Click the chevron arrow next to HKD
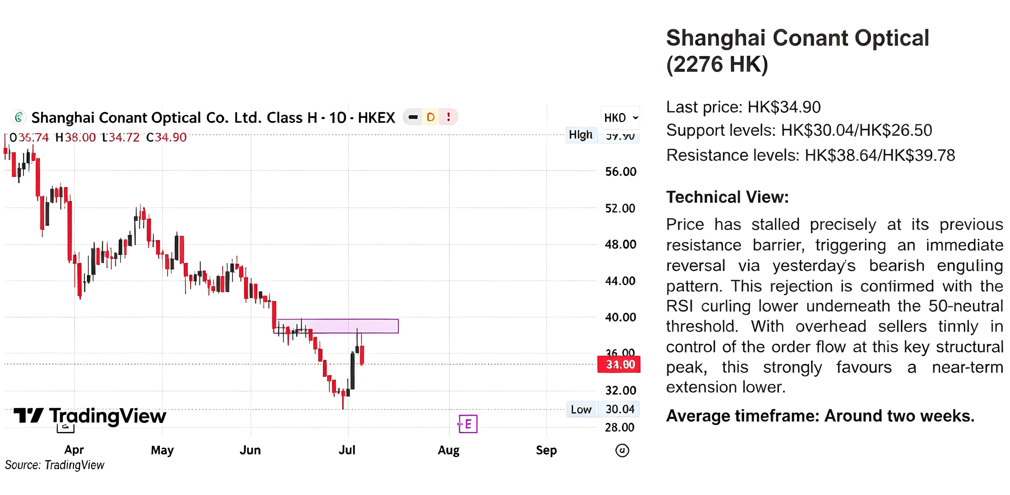Viewport: 1010px width, 495px height. 635,118
